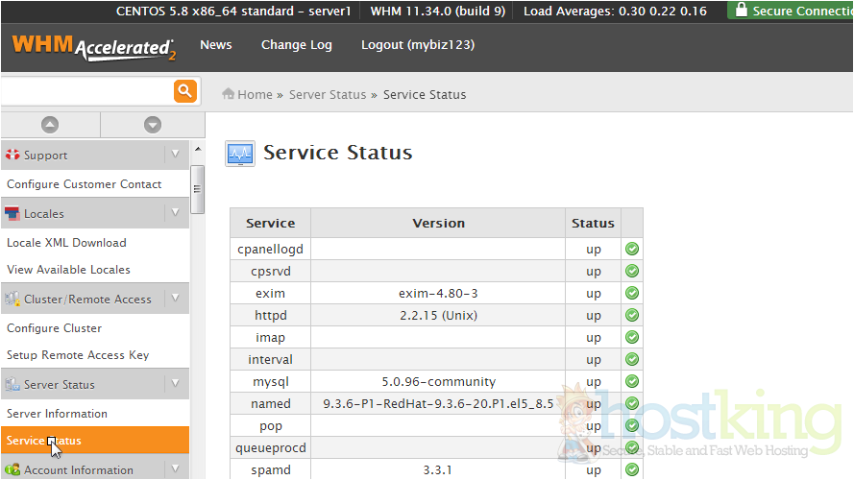Collapse the Locales section arrow
Screen dimensions: 854x480
(175, 212)
